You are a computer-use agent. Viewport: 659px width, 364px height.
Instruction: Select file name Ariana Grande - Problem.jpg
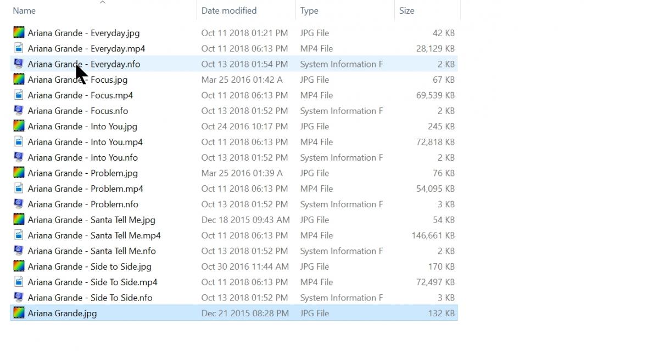pos(83,173)
